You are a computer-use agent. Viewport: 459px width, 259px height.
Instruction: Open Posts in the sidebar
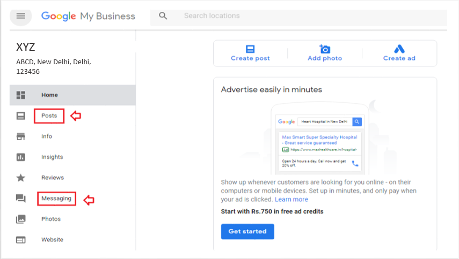click(x=49, y=116)
